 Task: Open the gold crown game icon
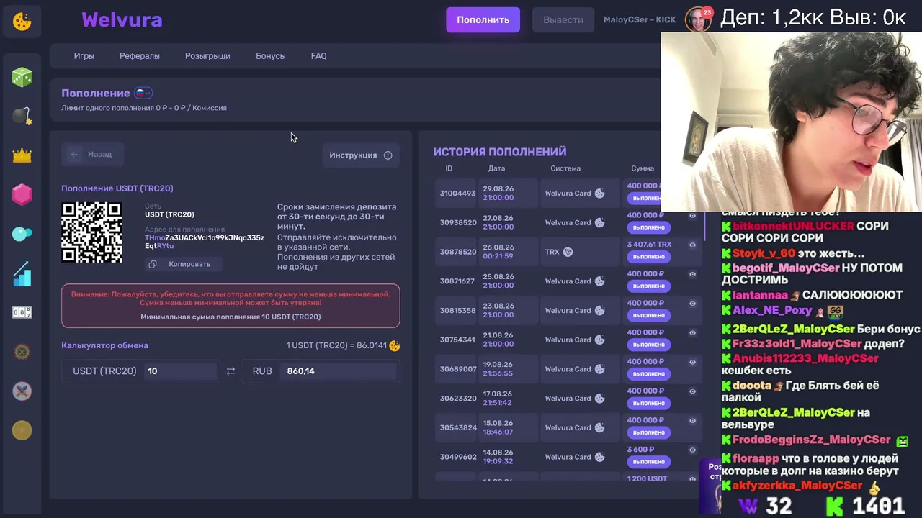click(x=22, y=155)
